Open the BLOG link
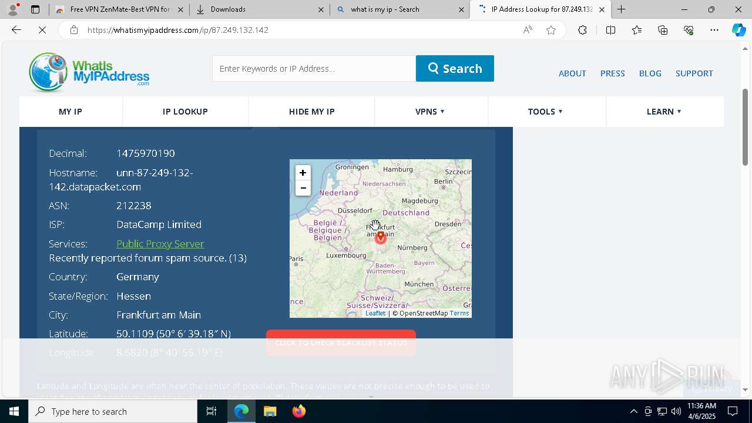 pyautogui.click(x=650, y=73)
